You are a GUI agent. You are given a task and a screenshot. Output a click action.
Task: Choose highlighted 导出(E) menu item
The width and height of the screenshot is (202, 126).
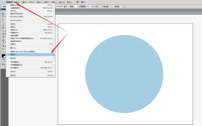(31, 55)
